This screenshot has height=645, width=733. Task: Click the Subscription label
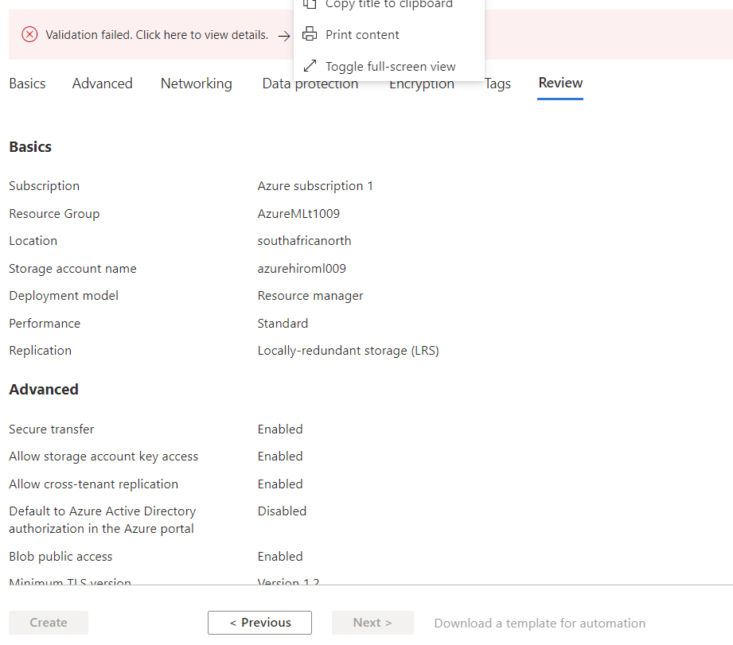(45, 186)
